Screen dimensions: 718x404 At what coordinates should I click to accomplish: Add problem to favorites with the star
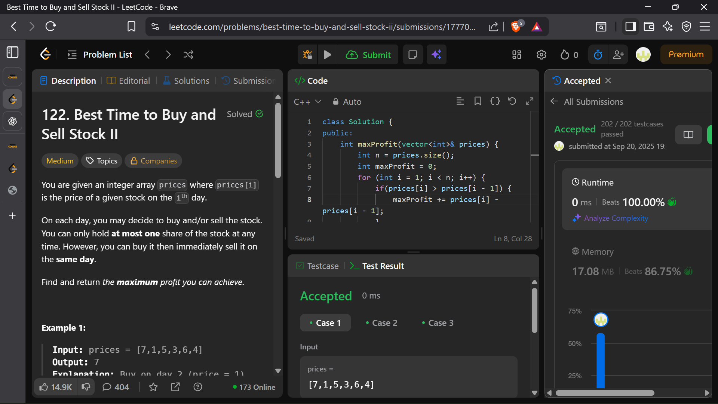click(153, 387)
